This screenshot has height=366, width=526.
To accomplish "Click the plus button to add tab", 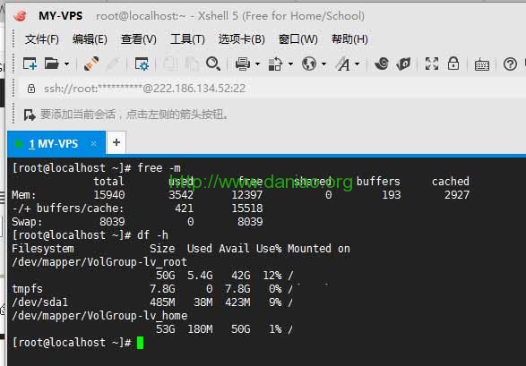I will point(116,142).
